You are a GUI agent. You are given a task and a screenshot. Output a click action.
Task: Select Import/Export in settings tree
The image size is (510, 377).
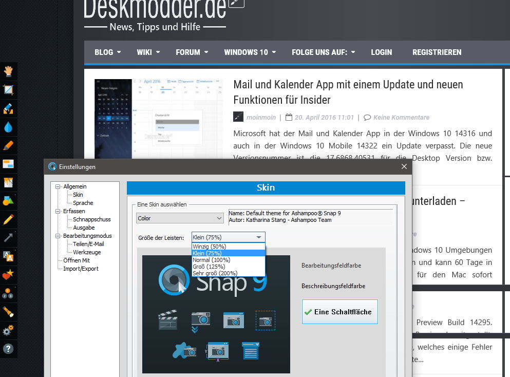(x=81, y=269)
